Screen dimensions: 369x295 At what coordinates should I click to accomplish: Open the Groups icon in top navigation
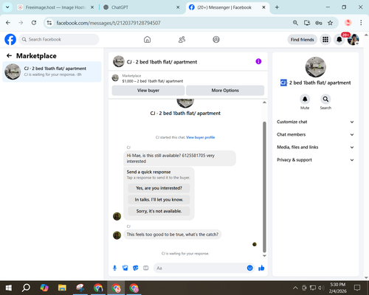pos(216,39)
